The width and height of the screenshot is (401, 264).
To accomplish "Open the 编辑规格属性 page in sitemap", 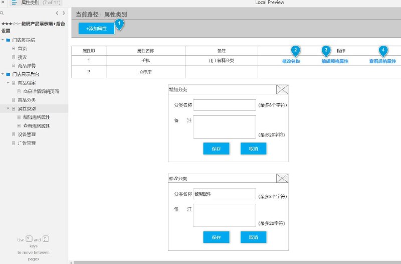I will point(37,117).
